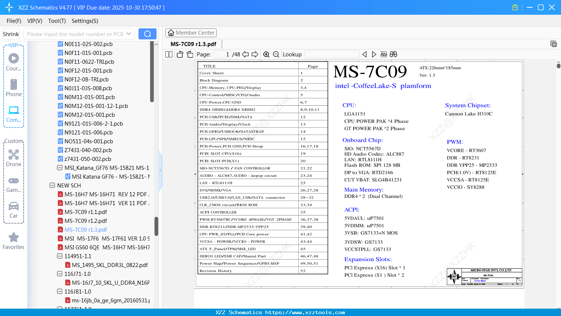
Task: Collapse the 116JB1-1.0 folder
Action: pyautogui.click(x=60, y=291)
